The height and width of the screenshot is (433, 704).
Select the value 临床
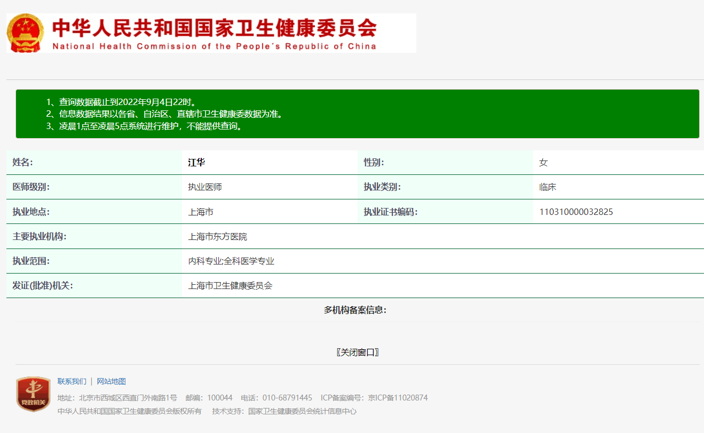tap(548, 187)
